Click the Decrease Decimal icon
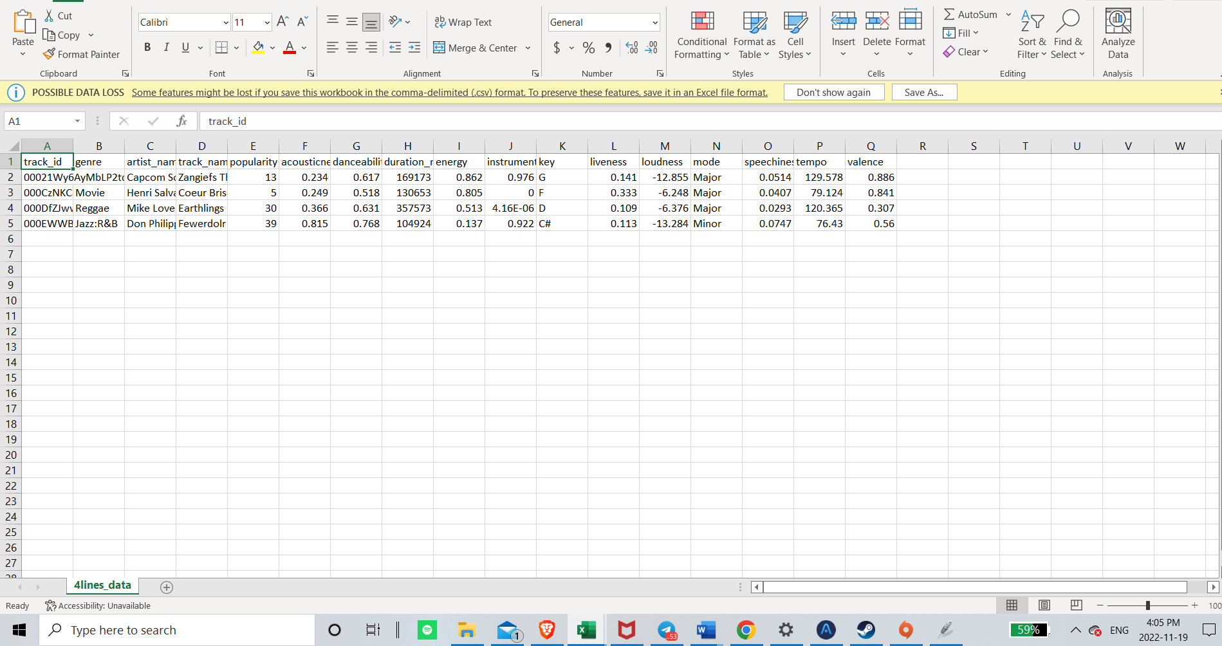 [652, 48]
